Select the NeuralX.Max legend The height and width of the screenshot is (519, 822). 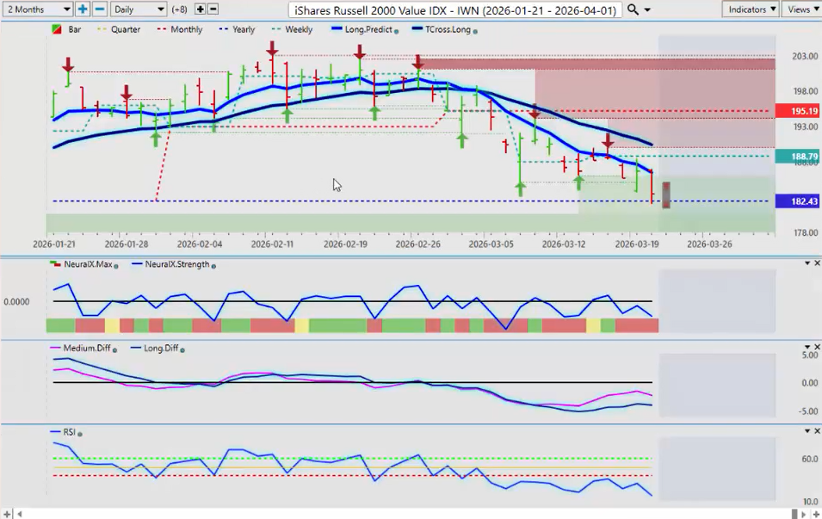click(81, 264)
